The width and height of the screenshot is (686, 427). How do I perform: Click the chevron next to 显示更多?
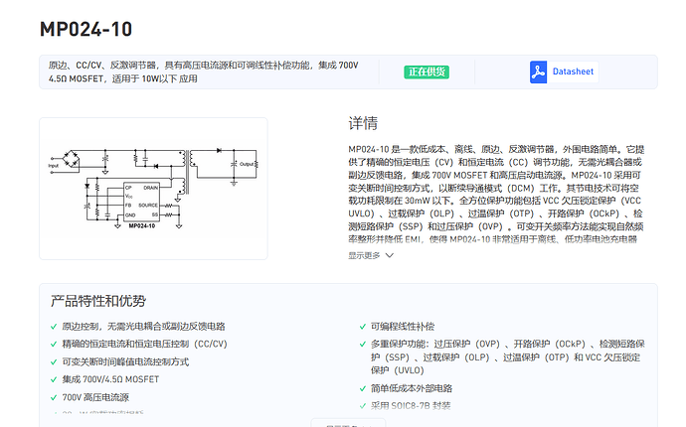pyautogui.click(x=390, y=255)
